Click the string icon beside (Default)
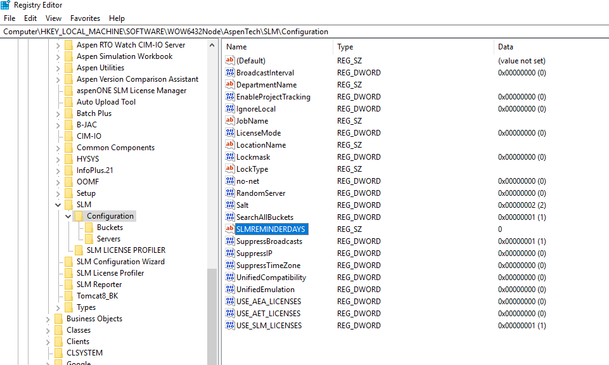 click(230, 60)
